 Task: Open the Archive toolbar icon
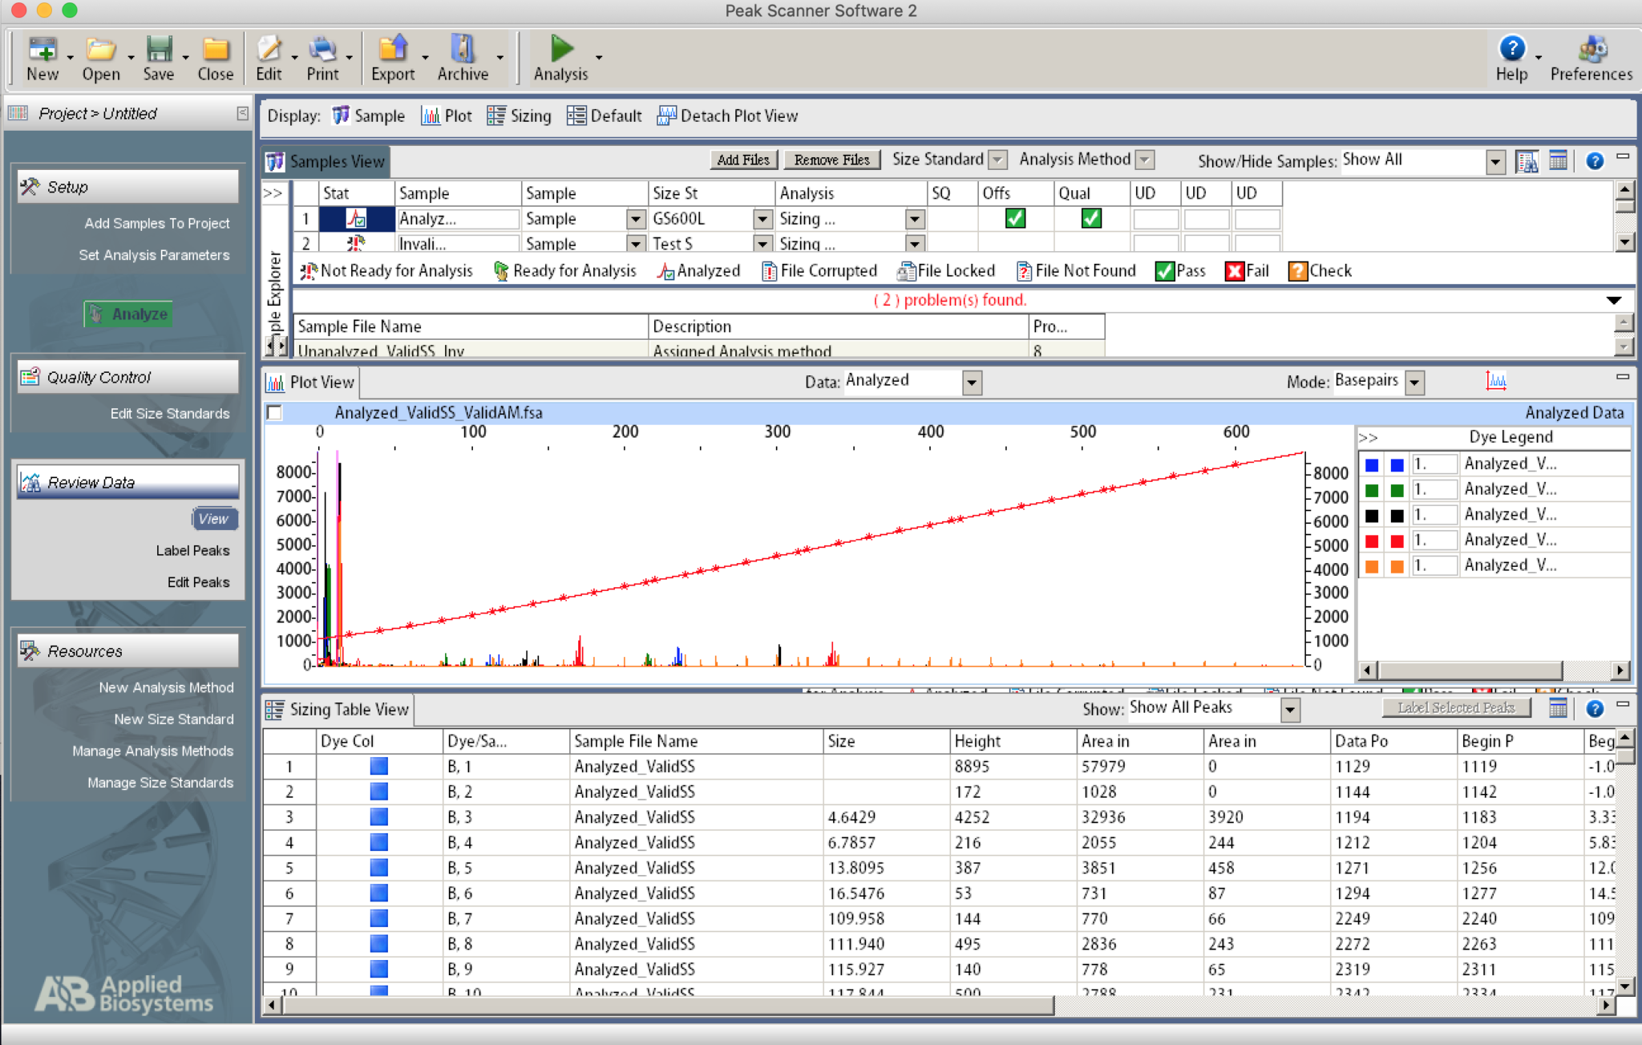462,49
